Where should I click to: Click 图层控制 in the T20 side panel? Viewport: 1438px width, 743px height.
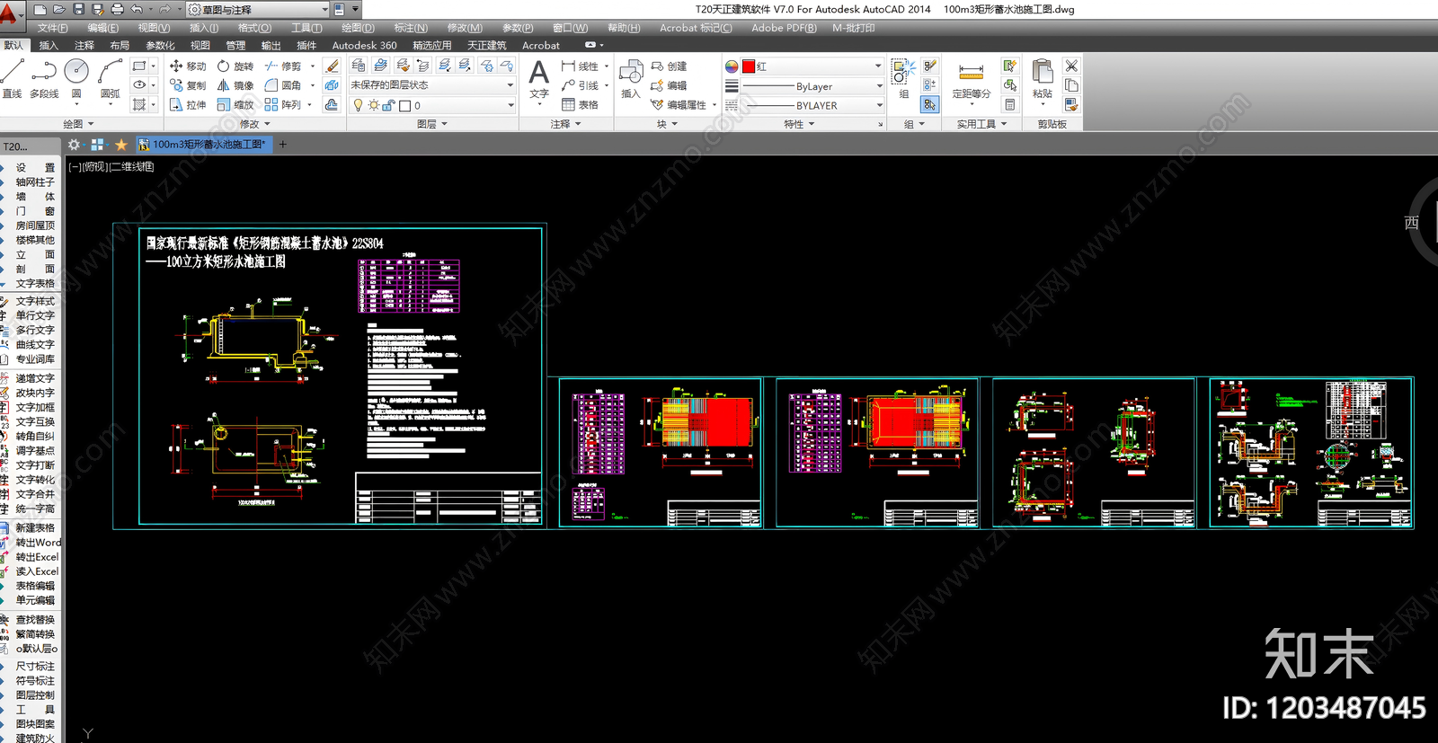point(35,695)
